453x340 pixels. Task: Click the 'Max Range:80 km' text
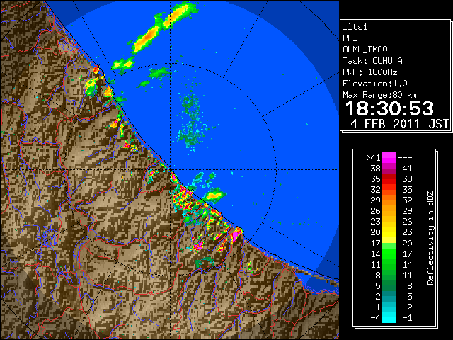(379, 95)
